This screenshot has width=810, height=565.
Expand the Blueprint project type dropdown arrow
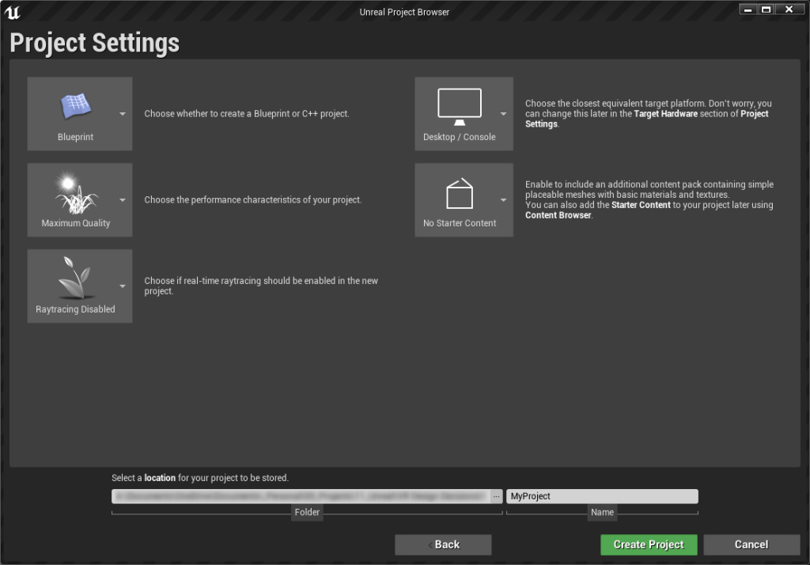pos(123,114)
